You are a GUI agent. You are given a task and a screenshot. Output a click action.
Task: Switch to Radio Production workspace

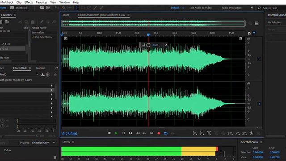pos(231,8)
